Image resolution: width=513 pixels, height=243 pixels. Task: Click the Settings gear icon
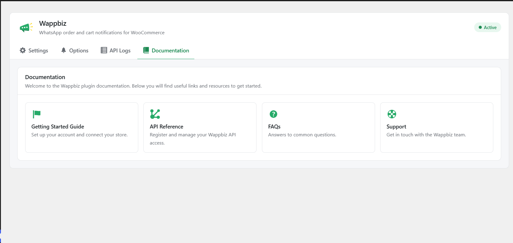[23, 50]
